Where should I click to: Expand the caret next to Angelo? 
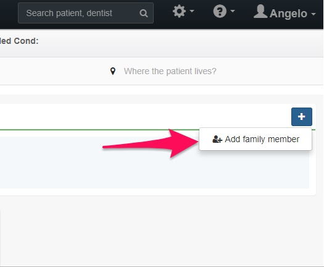(x=314, y=14)
